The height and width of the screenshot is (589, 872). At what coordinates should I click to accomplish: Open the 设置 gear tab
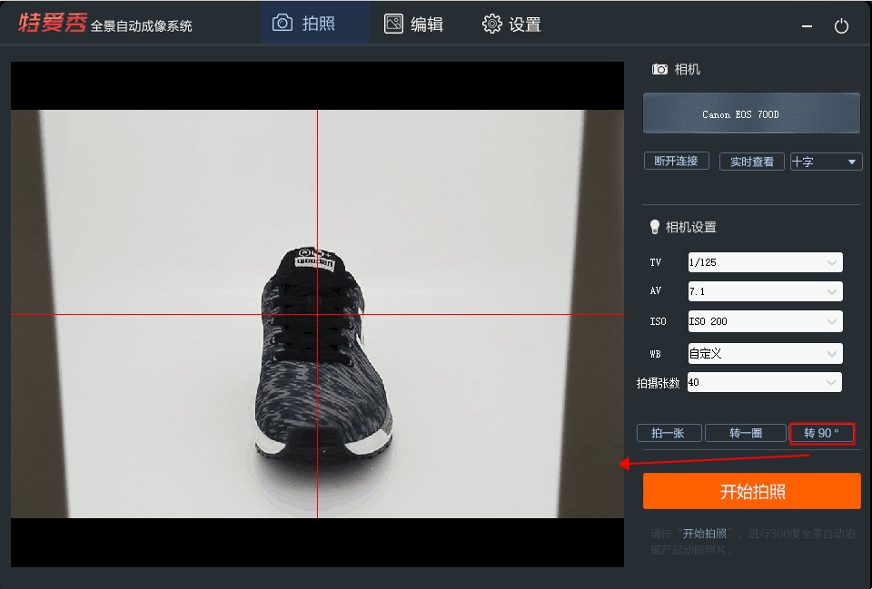click(511, 24)
